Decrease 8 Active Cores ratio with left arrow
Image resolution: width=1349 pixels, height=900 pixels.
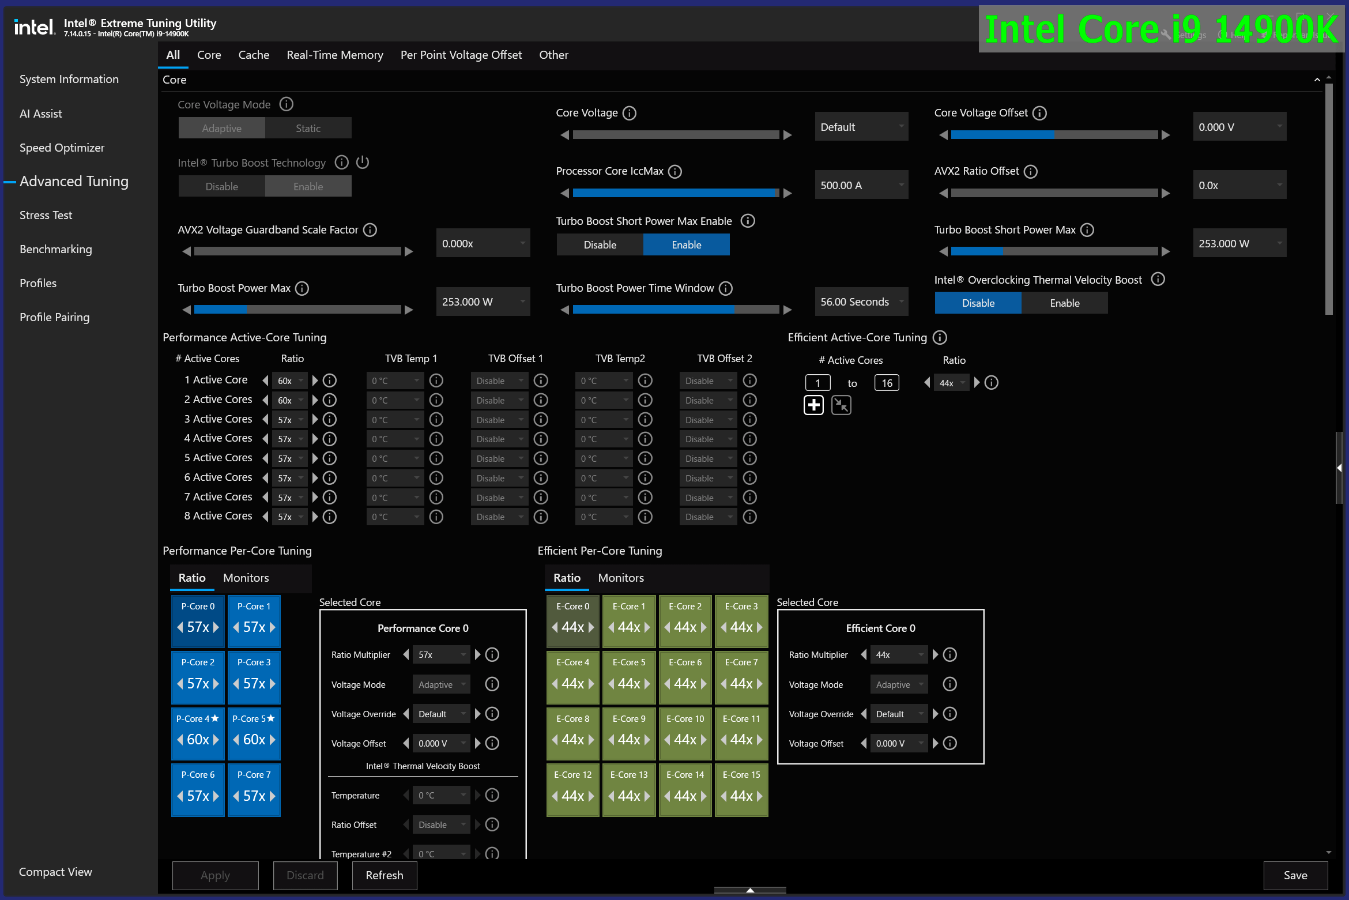265,517
